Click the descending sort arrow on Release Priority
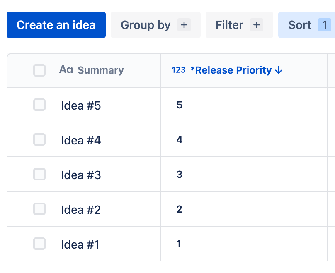This screenshot has width=335, height=273. click(x=279, y=70)
